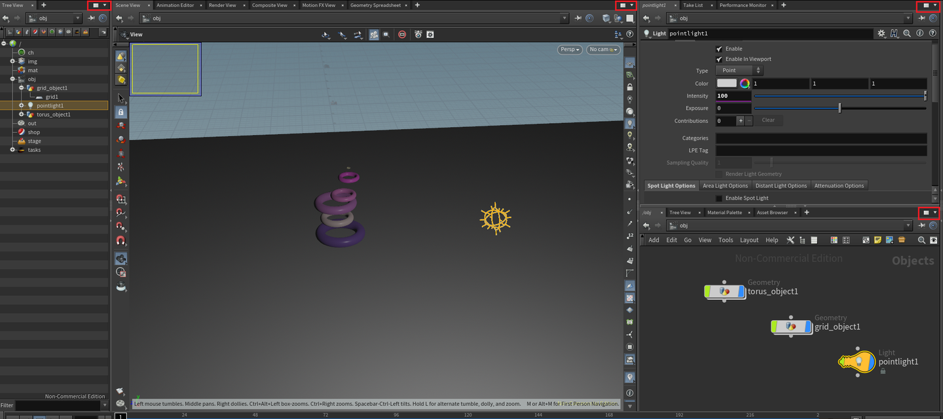Uncheck the Enable checkbox for the light
943x419 pixels.
pyautogui.click(x=720, y=49)
